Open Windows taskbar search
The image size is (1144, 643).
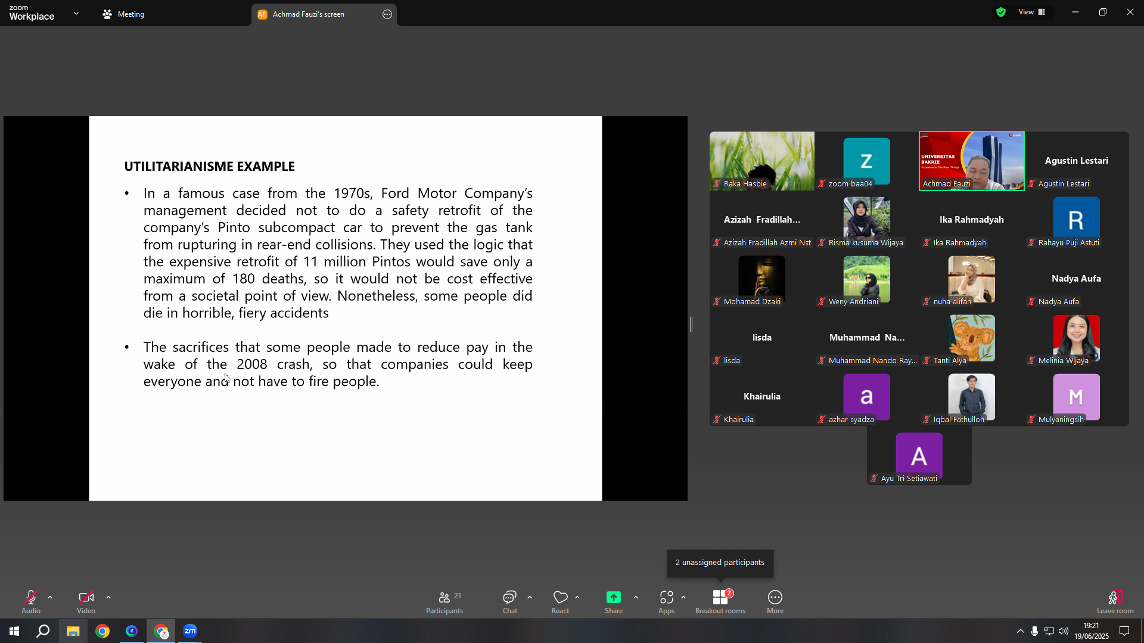click(43, 631)
